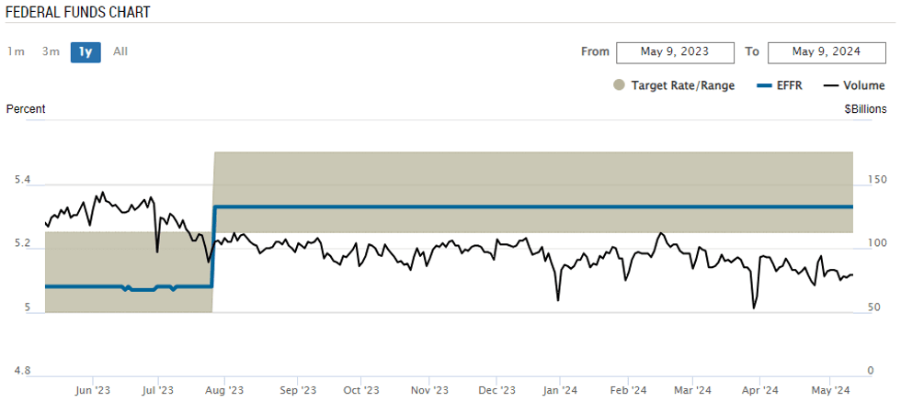Click the From date field

click(675, 51)
